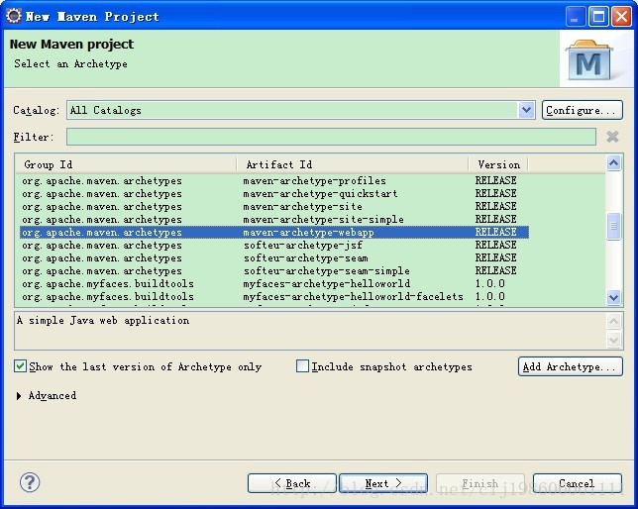The width and height of the screenshot is (638, 509).
Task: Select softeu-archetype-seam row
Action: 274,257
